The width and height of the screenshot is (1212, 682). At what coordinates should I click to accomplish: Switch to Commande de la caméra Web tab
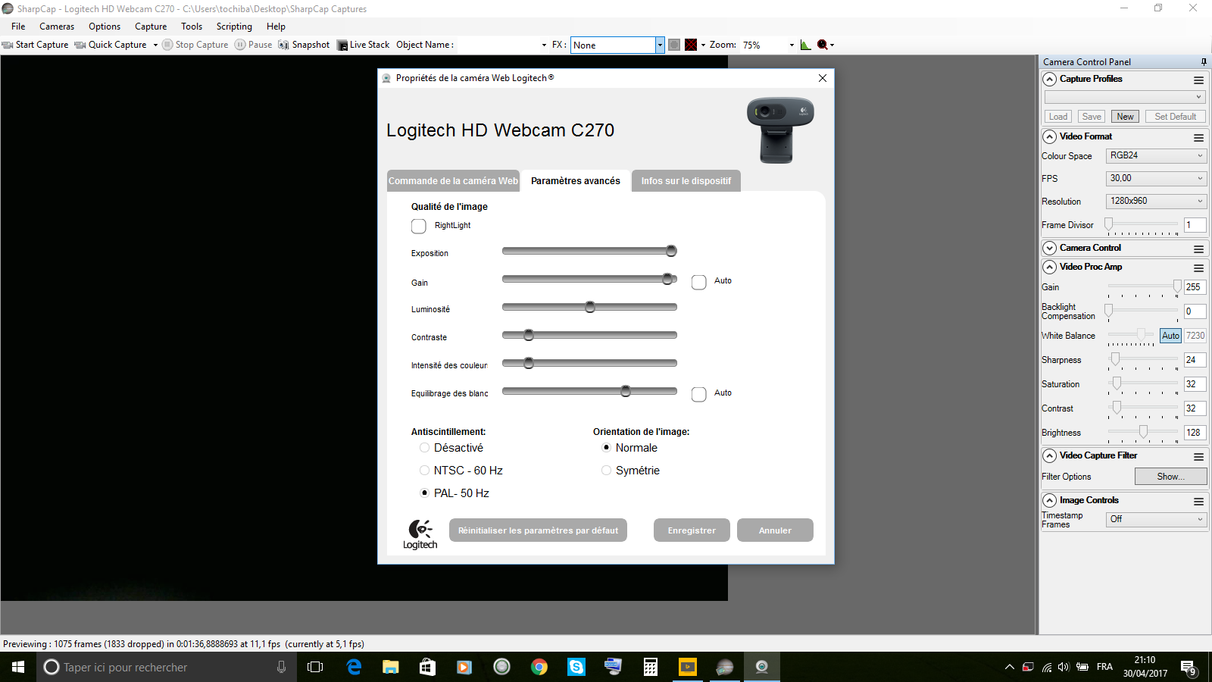[x=453, y=181]
